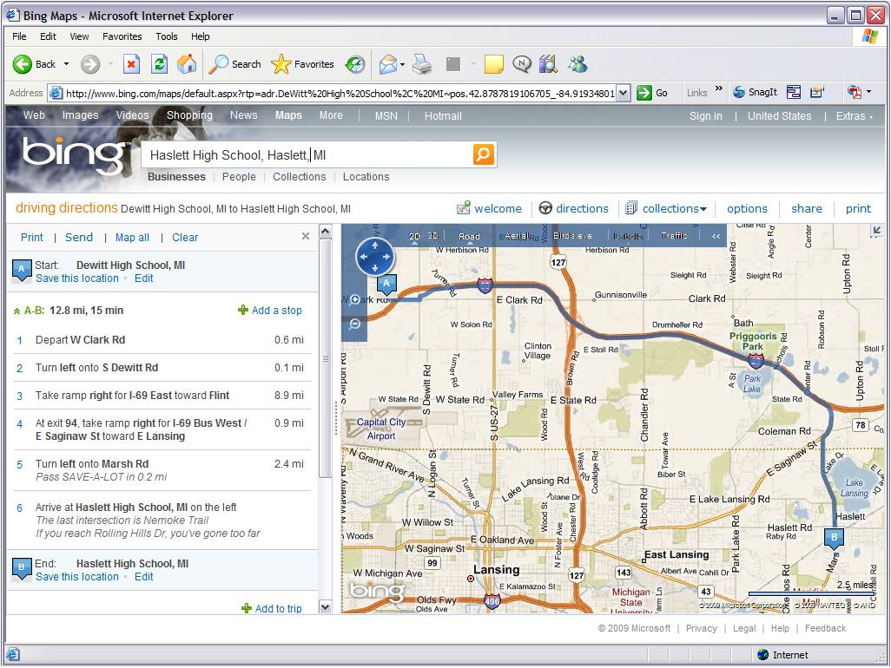The height and width of the screenshot is (668, 891).
Task: Click pushpin A on the map
Action: coord(386,285)
